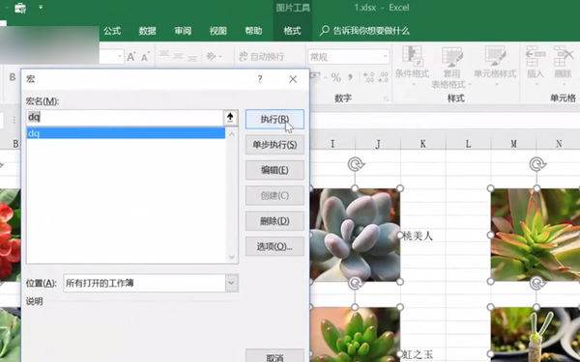
Task: Apply comma style number format
Action: (350, 77)
